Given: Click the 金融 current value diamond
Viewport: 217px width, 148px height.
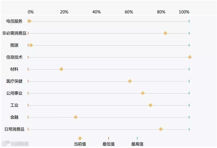Looking at the screenshot, I should (76, 117).
